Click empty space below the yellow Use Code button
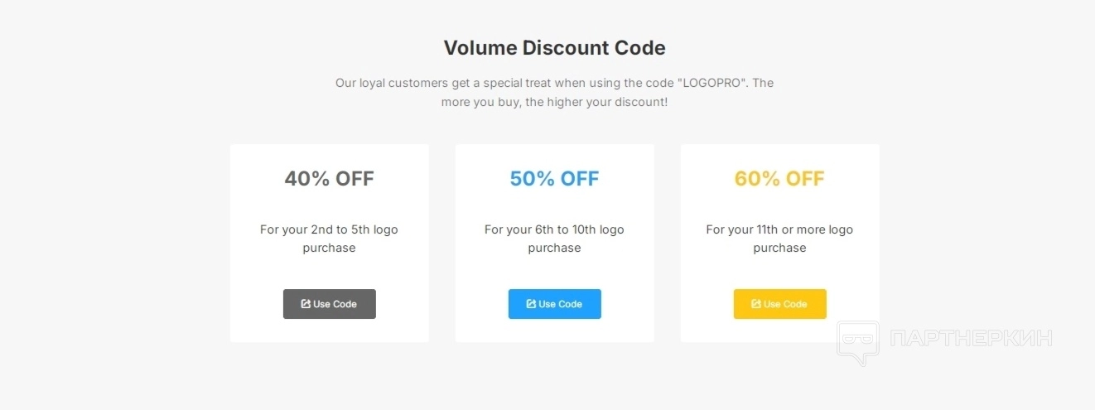 tap(779, 330)
